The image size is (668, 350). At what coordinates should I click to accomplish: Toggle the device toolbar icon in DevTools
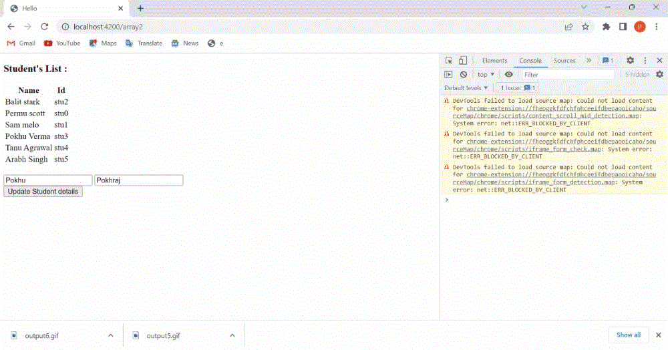coord(463,61)
